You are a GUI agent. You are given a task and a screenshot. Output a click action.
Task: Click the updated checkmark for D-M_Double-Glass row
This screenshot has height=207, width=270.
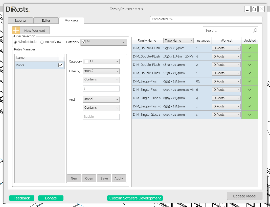(x=250, y=73)
